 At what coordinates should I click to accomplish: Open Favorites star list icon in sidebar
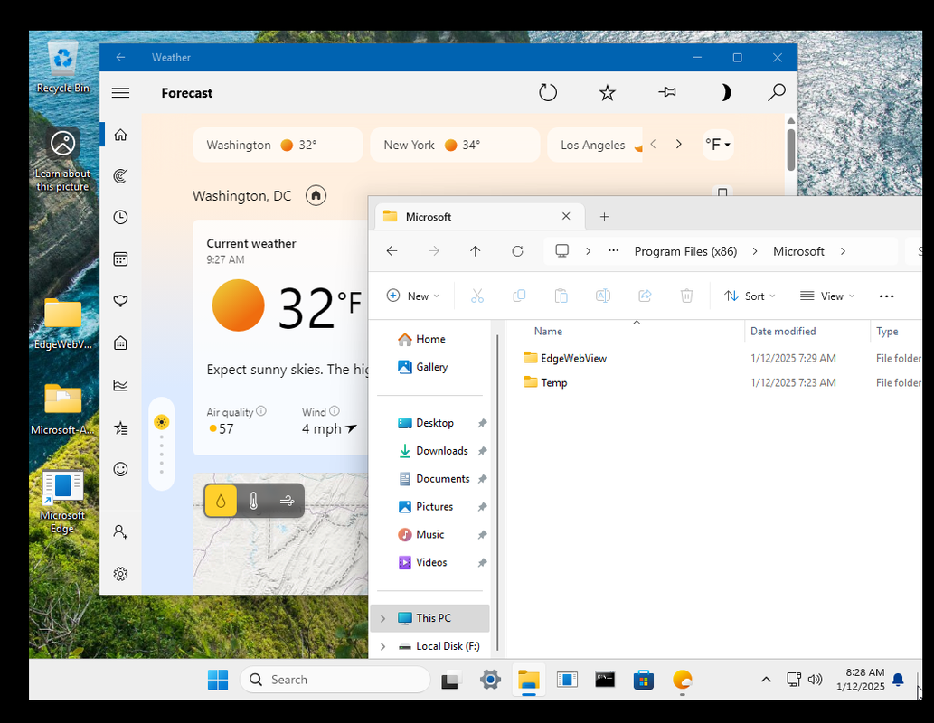click(x=121, y=428)
